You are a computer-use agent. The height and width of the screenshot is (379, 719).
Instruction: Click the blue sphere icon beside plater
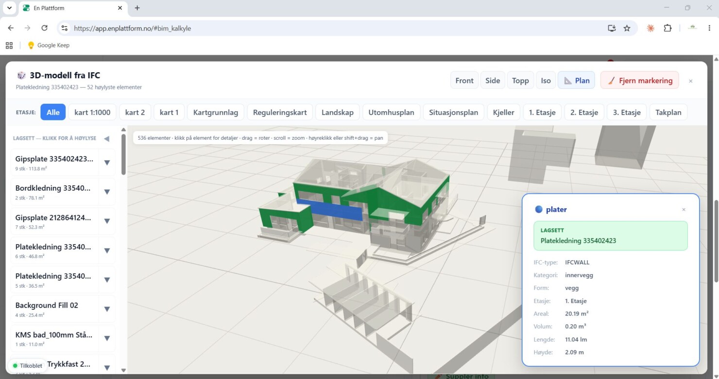(x=538, y=210)
